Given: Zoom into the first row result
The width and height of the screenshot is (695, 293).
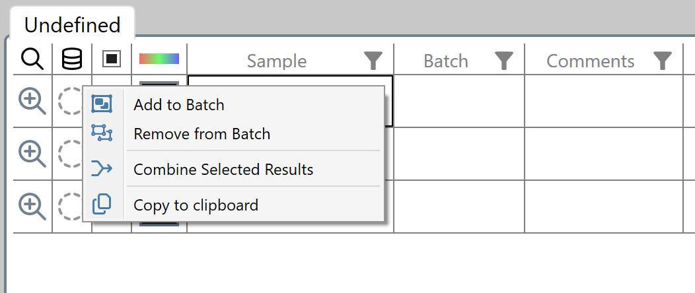Looking at the screenshot, I should point(32,101).
